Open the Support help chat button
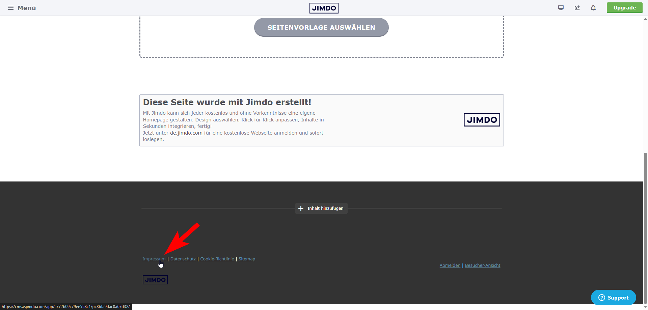This screenshot has height=310, width=648. pos(613,298)
